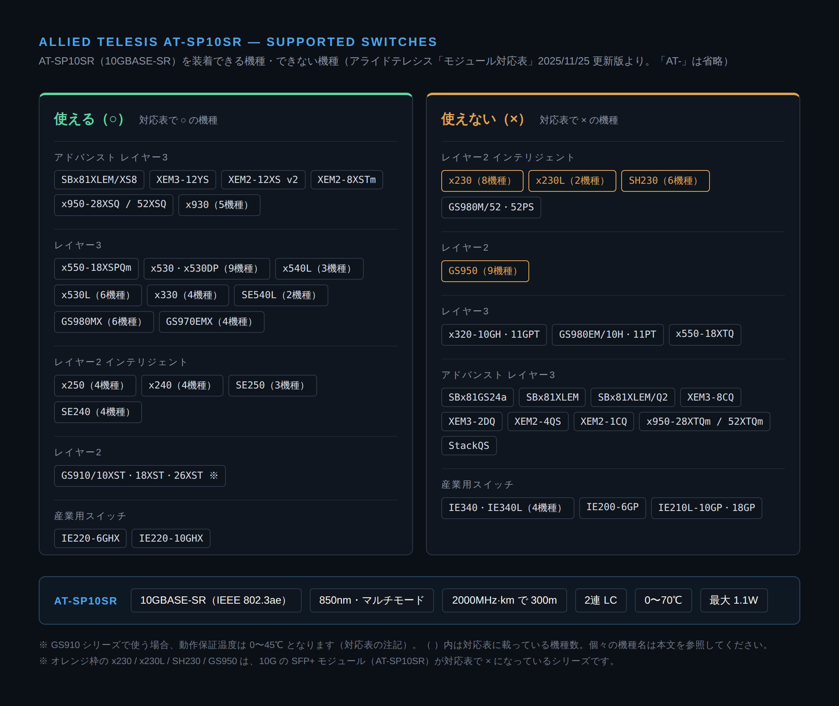839x706 pixels.
Task: Click the XEM2-12XS v2 chip
Action: tap(263, 180)
